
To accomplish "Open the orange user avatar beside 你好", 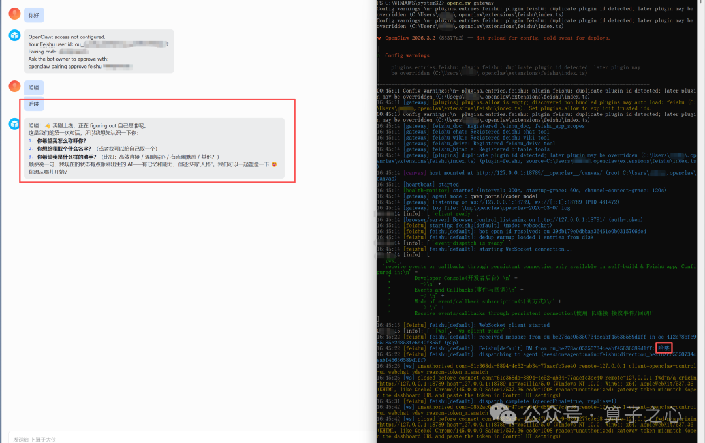I will (14, 14).
